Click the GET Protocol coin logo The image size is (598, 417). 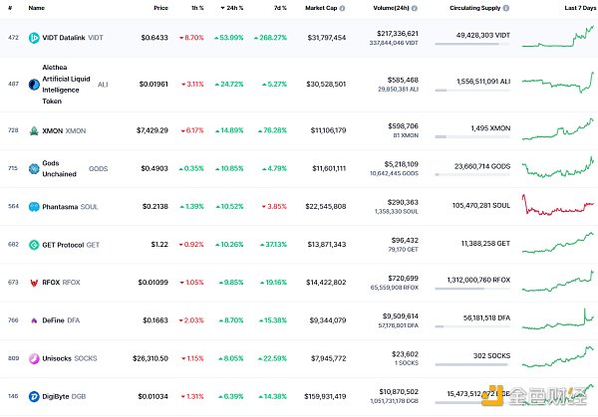[x=35, y=244]
